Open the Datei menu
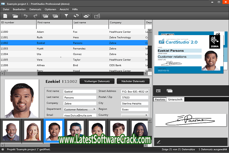This screenshot has width=229, height=153. click(6, 9)
